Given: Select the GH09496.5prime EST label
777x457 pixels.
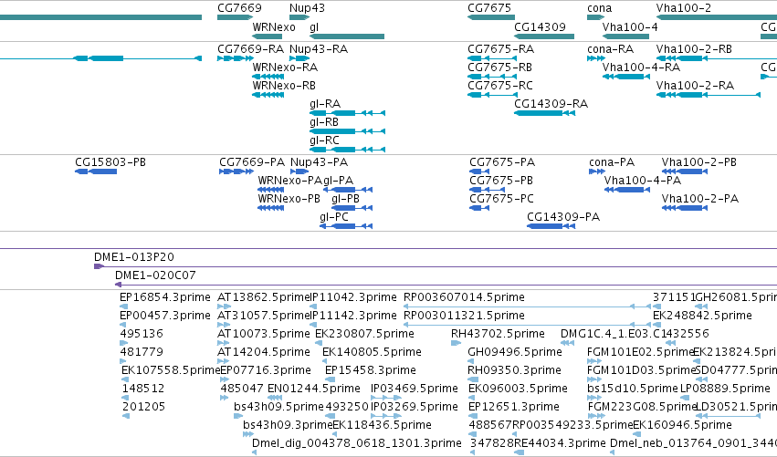Looking at the screenshot, I should (515, 352).
